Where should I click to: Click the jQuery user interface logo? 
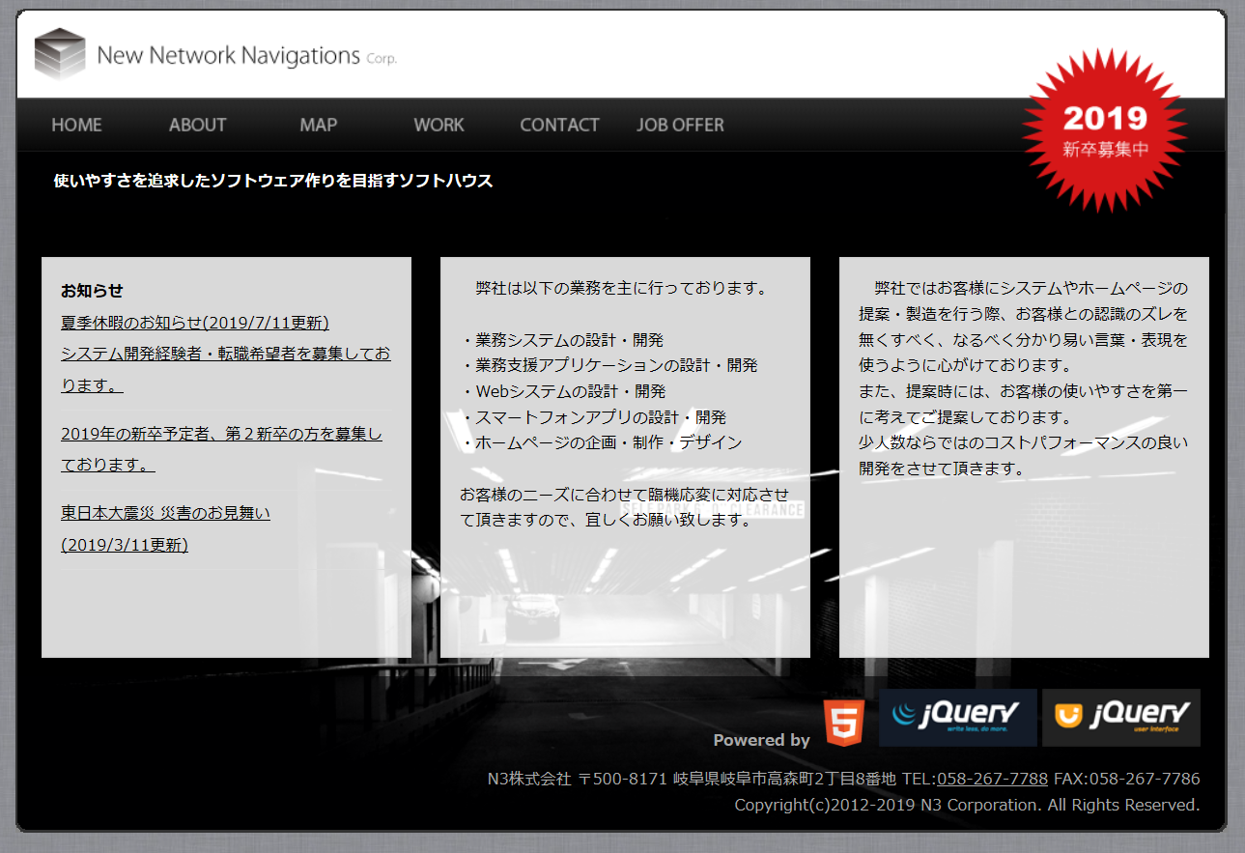(x=1120, y=718)
